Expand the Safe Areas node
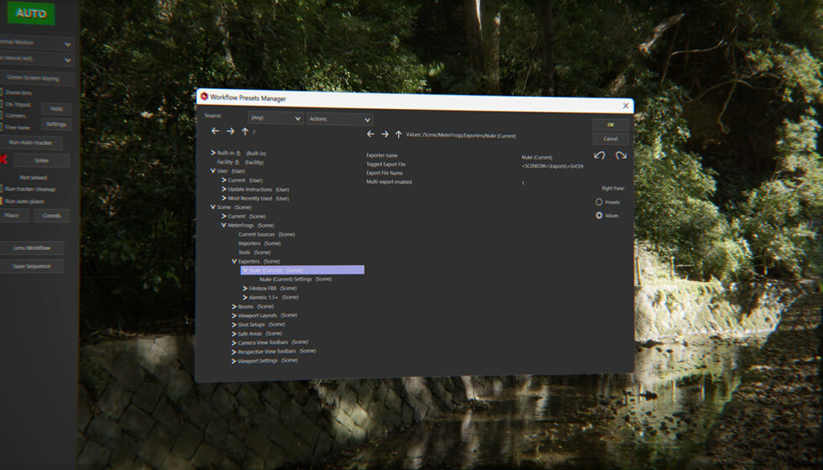The image size is (823, 470). click(x=234, y=334)
